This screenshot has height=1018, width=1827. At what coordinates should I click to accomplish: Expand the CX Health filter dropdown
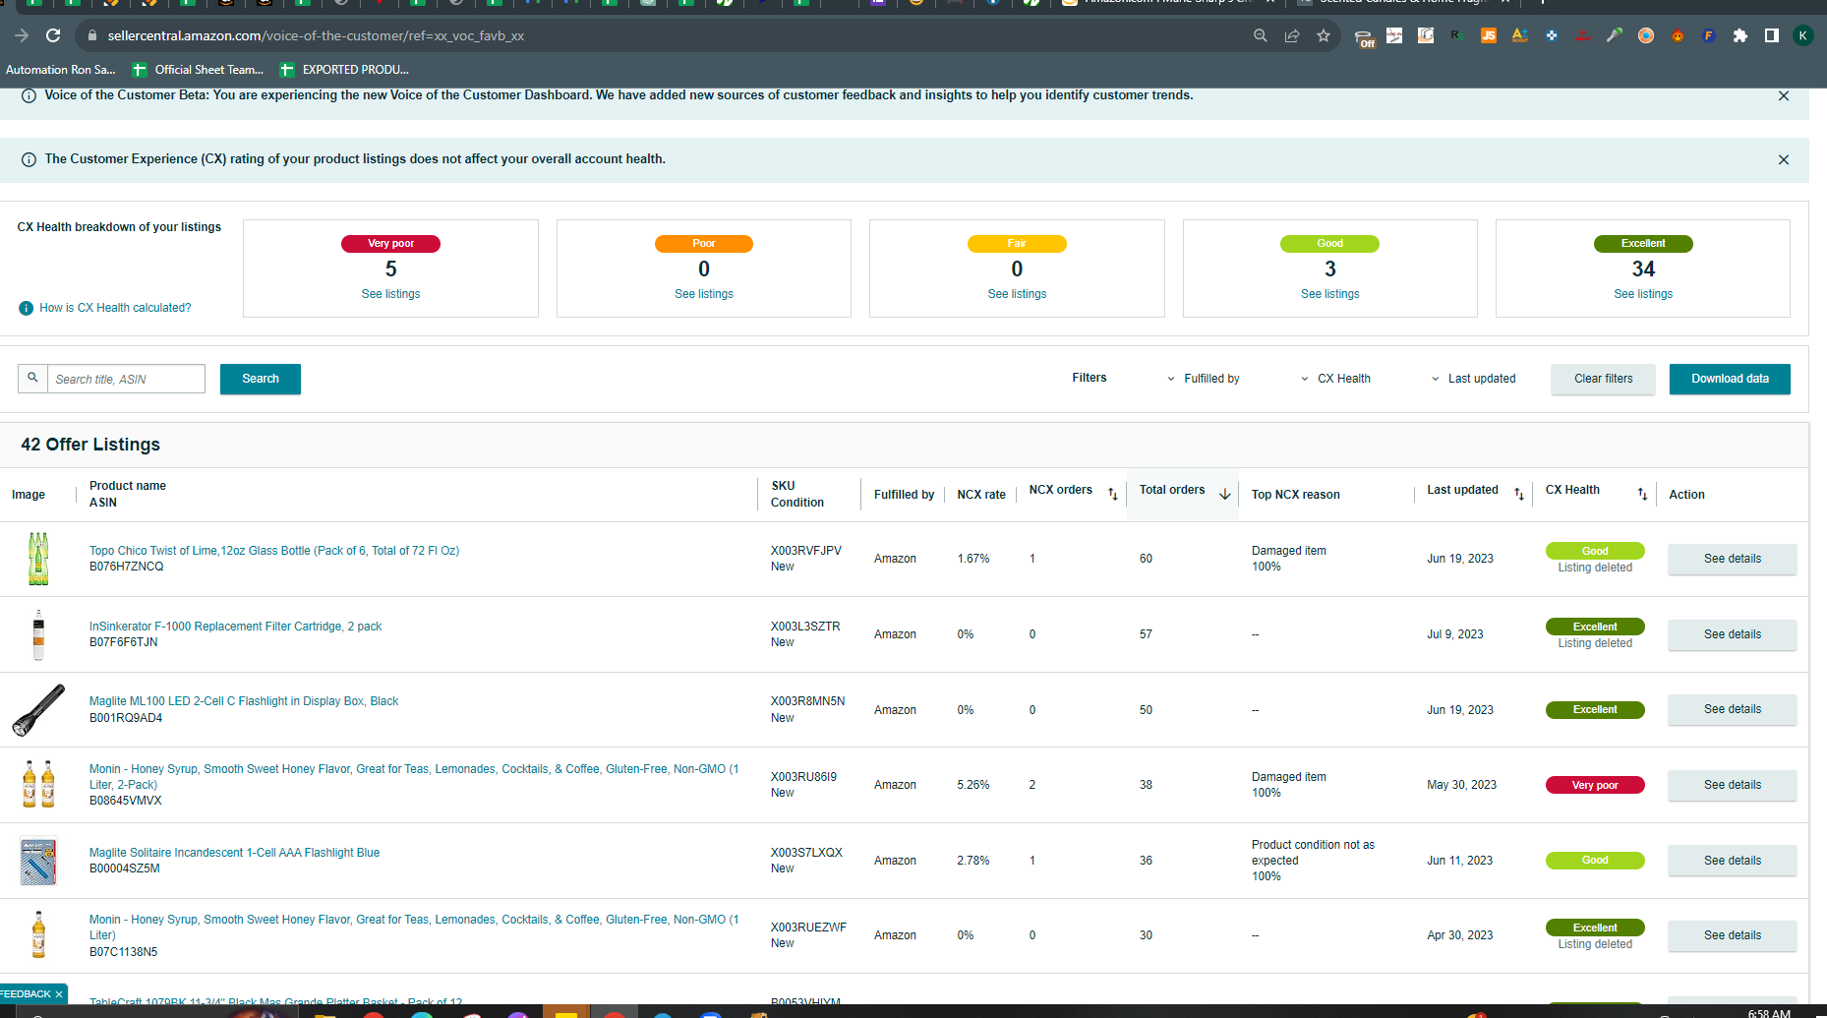[1335, 379]
